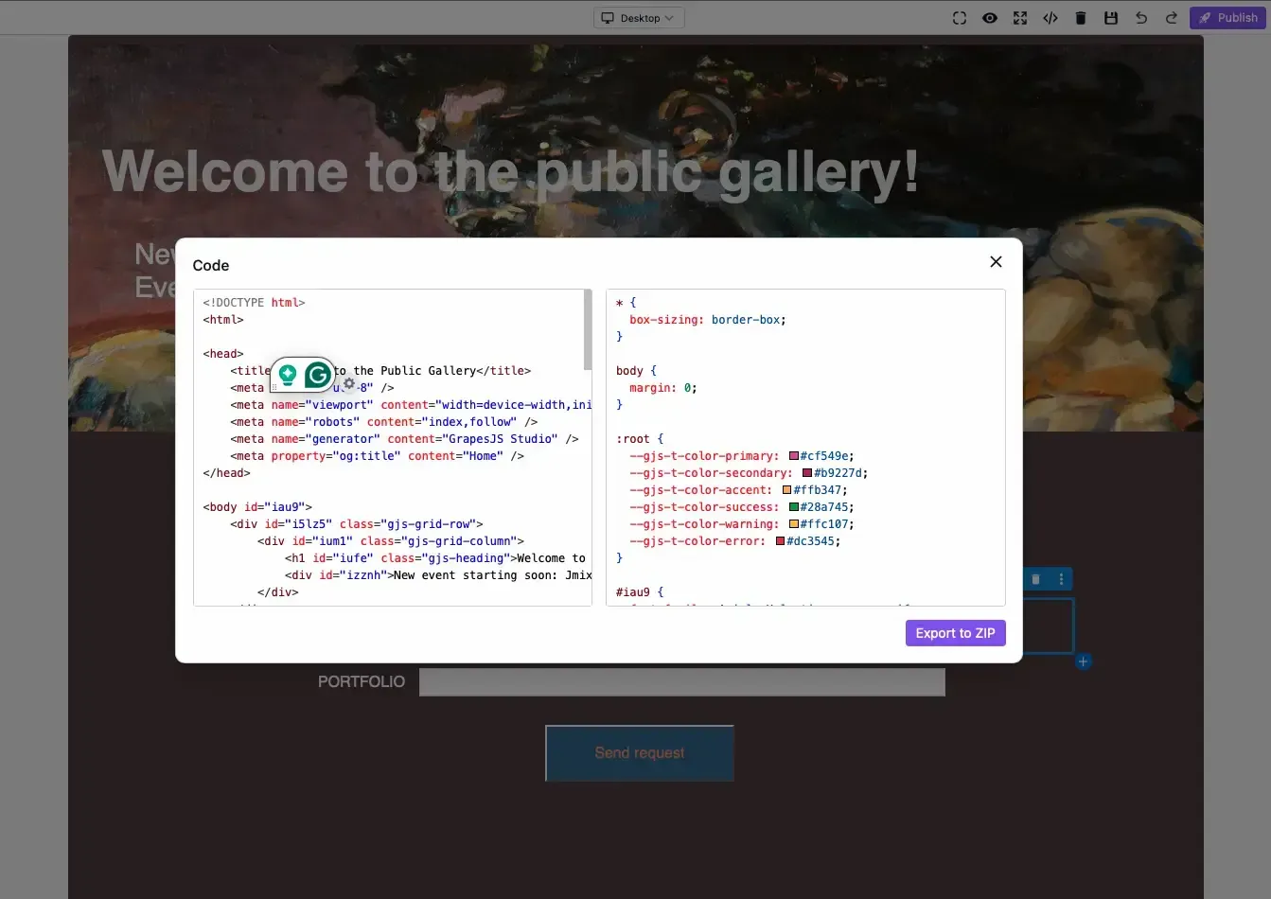Close the Code dialog
Image resolution: width=1271 pixels, height=899 pixels.
995,262
